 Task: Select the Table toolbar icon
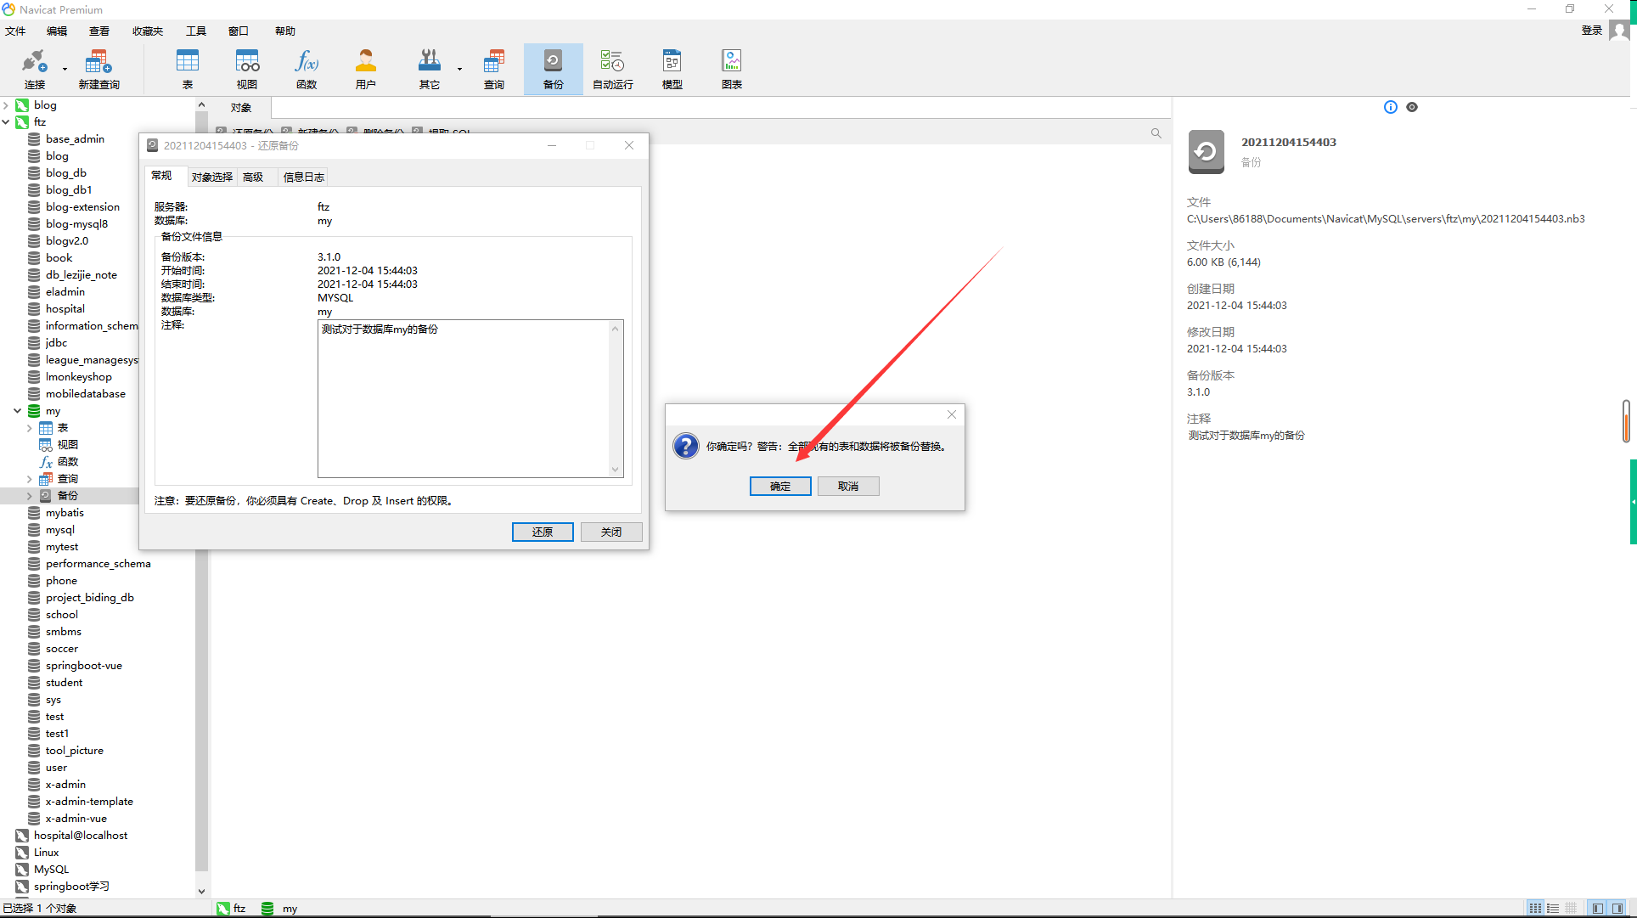[x=188, y=68]
